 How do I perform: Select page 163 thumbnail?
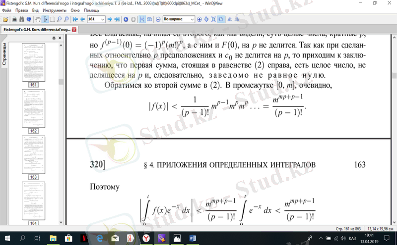[x=33, y=155]
